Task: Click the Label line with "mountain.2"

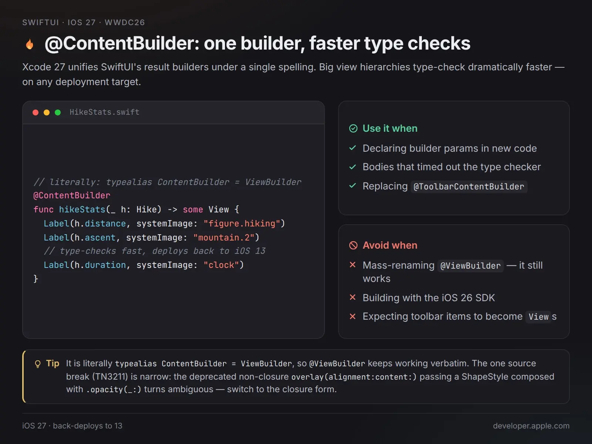Action: pos(152,238)
